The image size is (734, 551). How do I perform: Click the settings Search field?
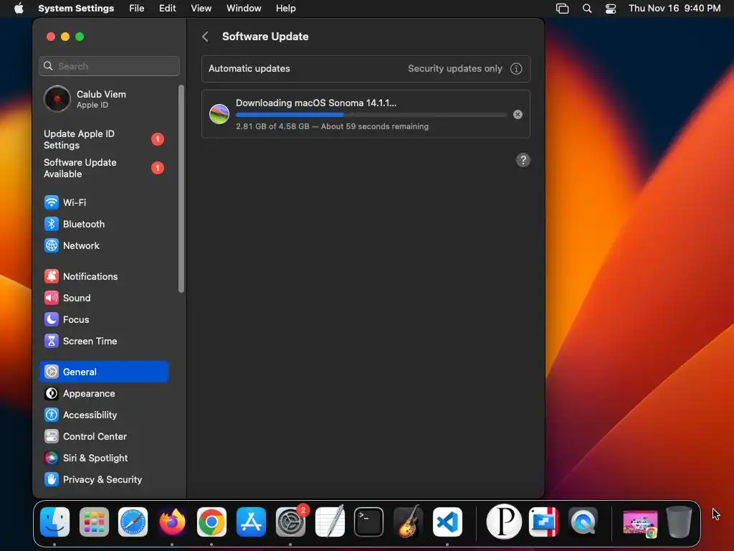pyautogui.click(x=110, y=66)
